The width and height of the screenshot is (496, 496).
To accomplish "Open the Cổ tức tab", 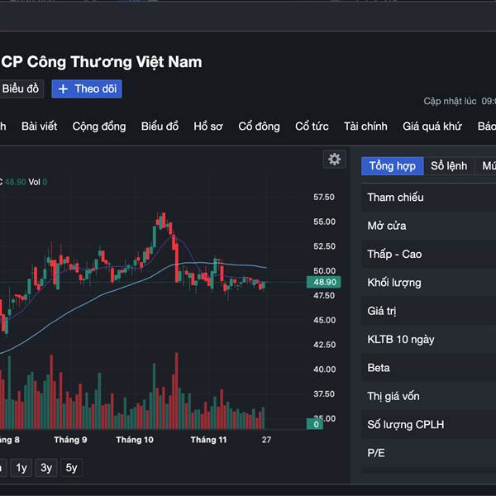I will pyautogui.click(x=312, y=126).
